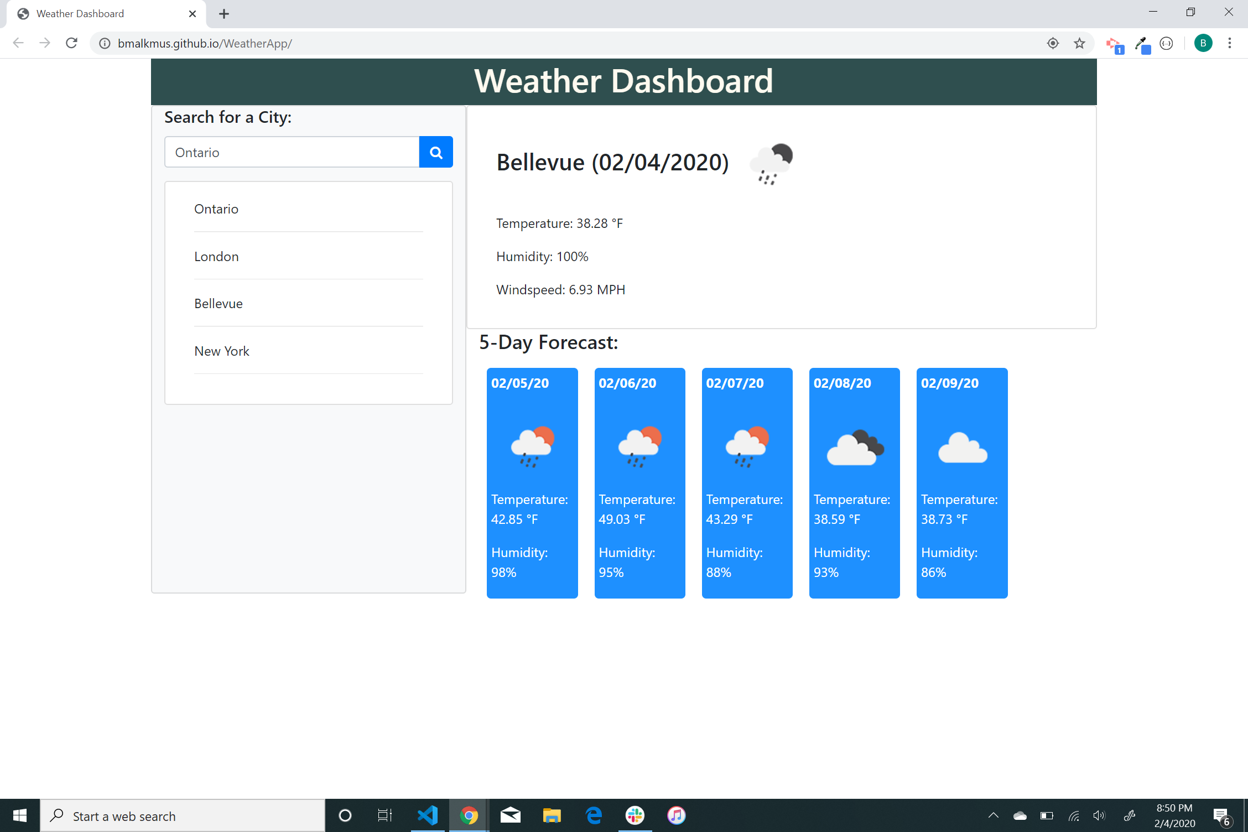Screen dimensions: 1248x832
Task: Click the iTunes taskbar icon
Action: 676,815
